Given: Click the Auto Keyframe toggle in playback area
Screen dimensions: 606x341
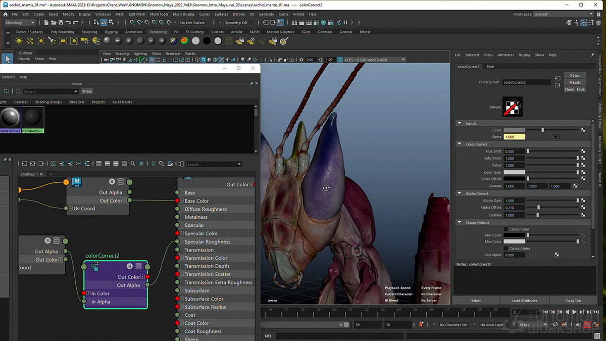Looking at the screenshot, I should coord(587,325).
